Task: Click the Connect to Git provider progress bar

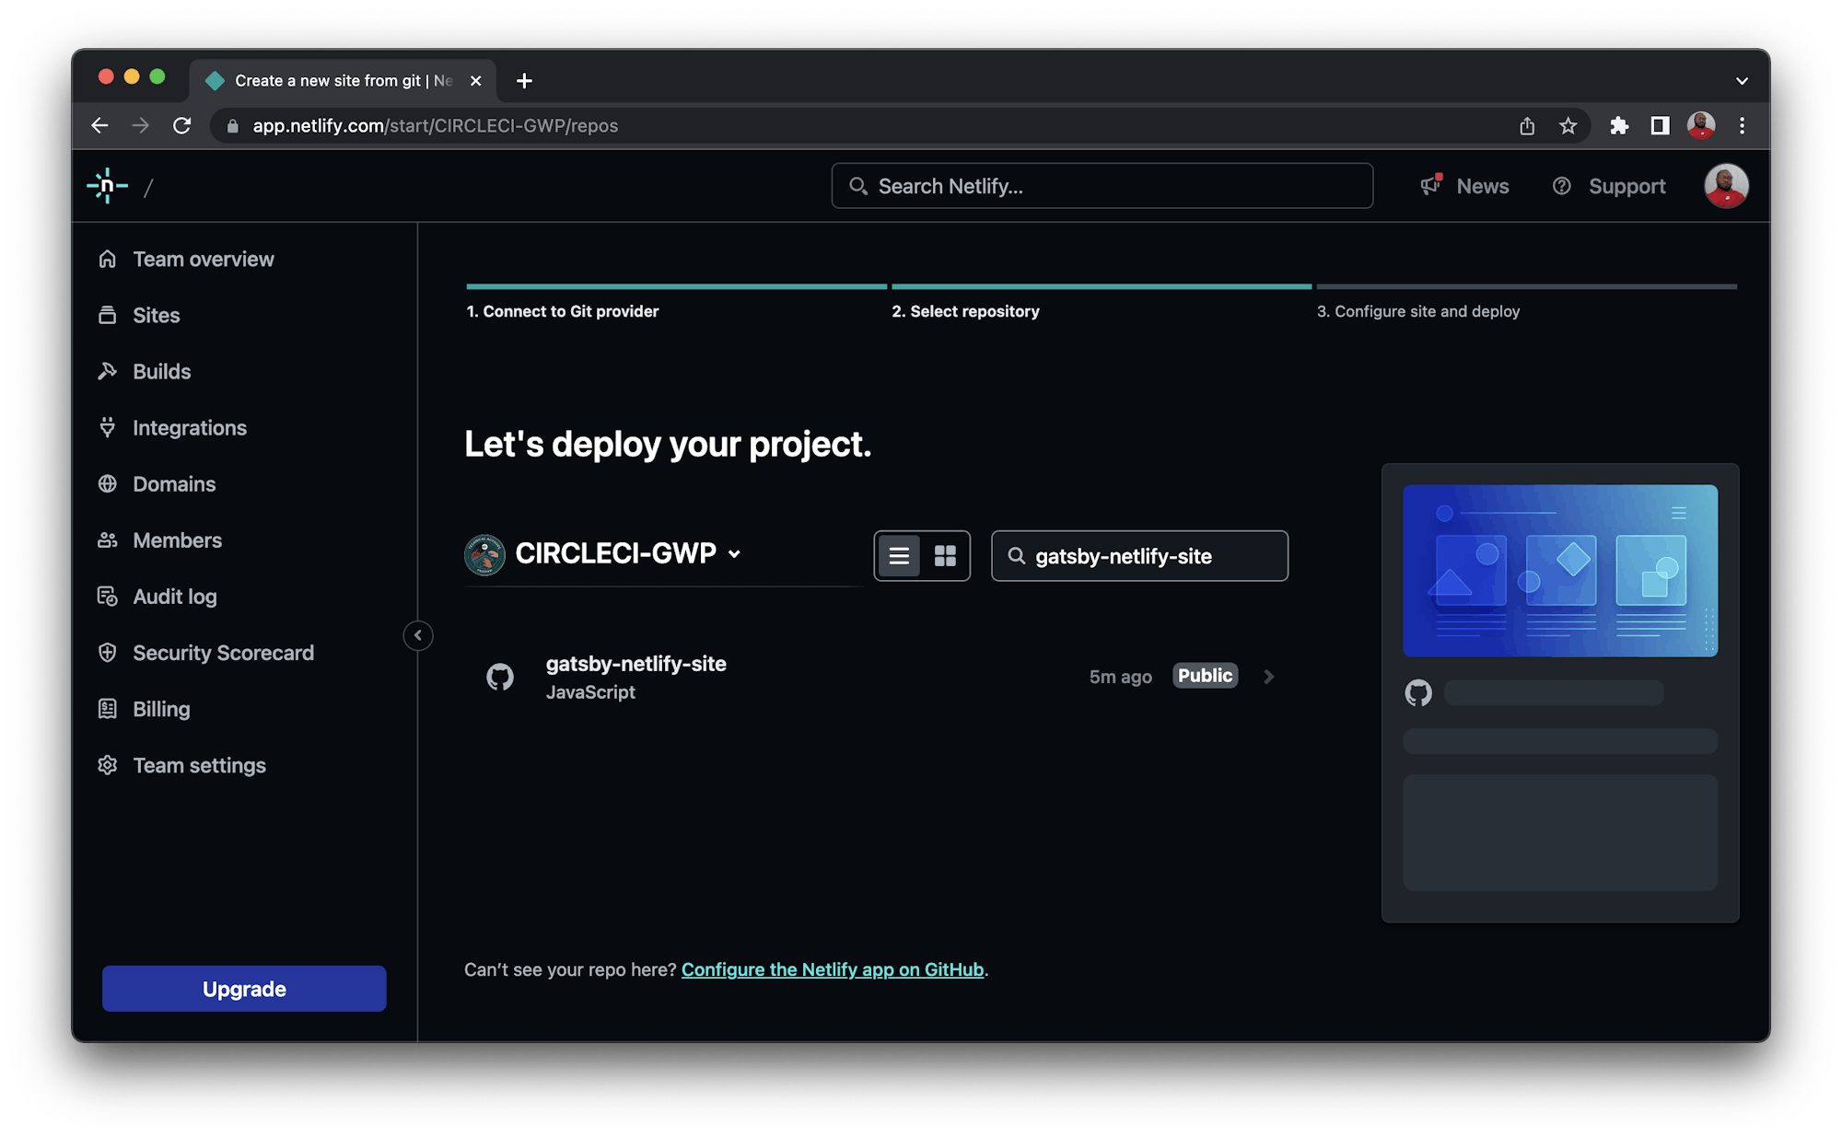Action: point(675,287)
